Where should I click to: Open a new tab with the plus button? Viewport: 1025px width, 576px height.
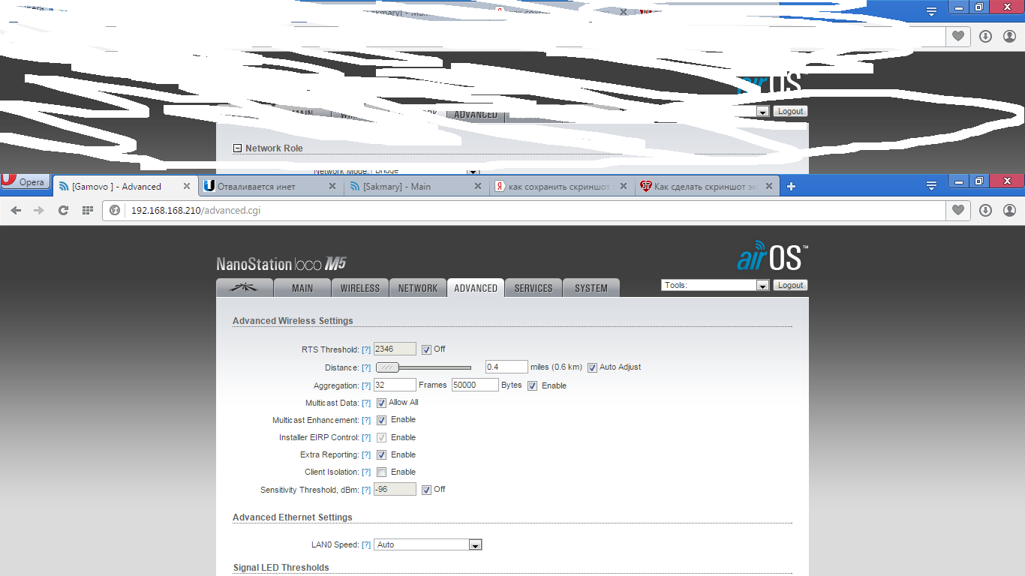tap(791, 186)
